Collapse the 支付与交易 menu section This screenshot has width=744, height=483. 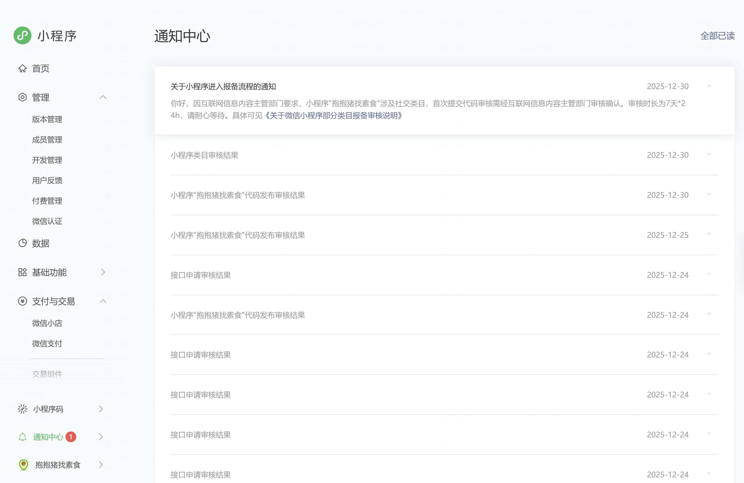tap(103, 301)
